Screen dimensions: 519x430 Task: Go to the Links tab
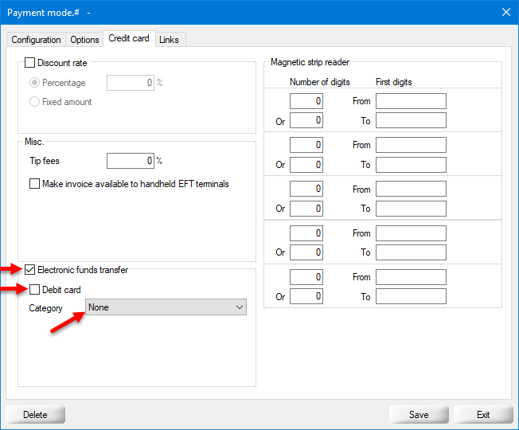pos(169,40)
